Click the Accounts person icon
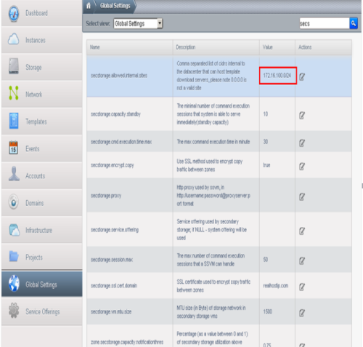The image size is (363, 347). click(14, 174)
